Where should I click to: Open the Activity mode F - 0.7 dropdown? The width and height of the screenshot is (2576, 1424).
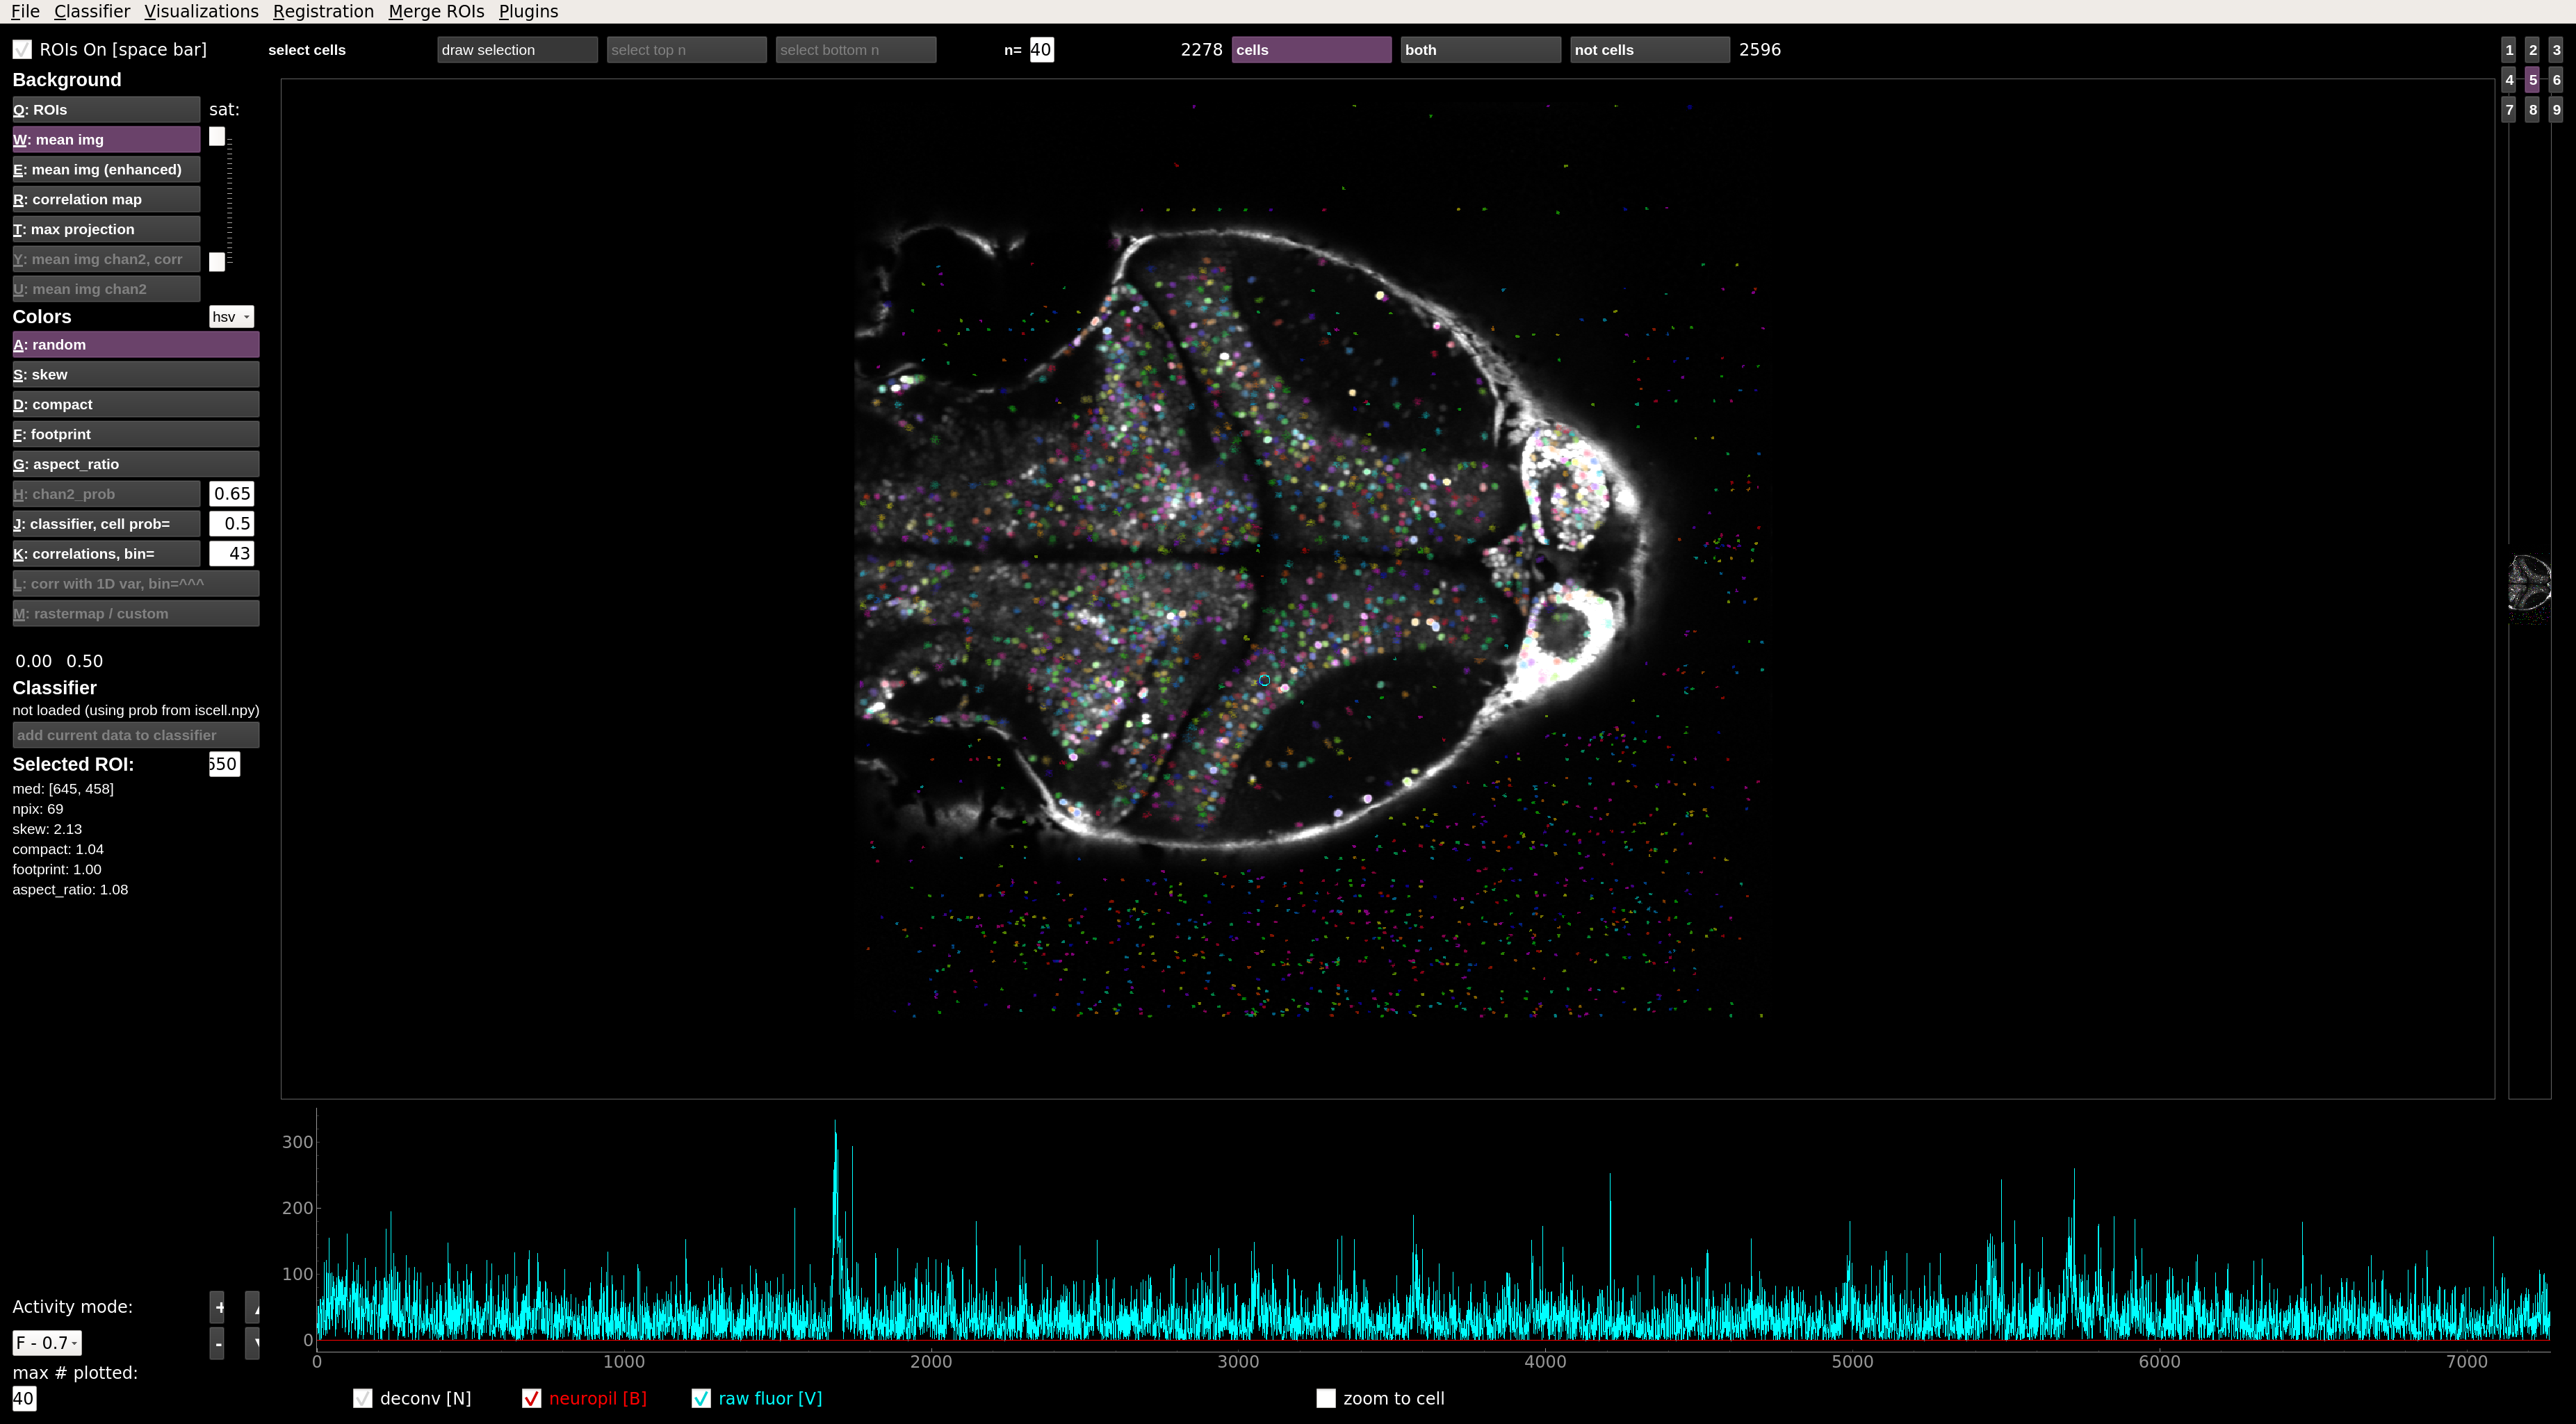click(x=46, y=1343)
